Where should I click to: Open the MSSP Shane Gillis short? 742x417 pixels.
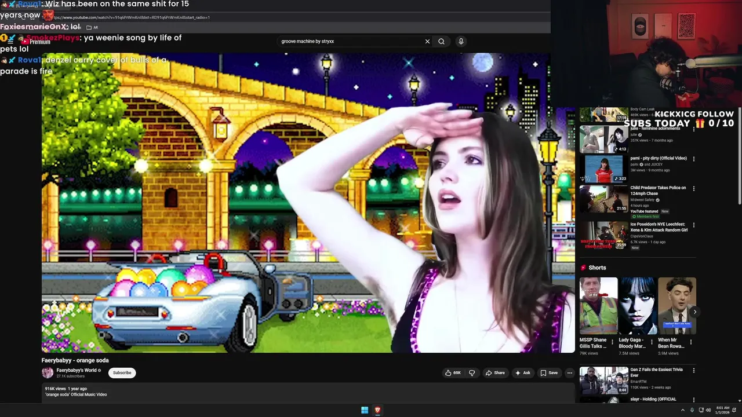598,306
